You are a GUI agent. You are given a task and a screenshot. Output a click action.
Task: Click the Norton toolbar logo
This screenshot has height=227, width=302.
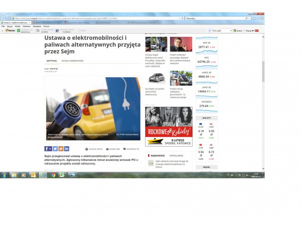[9, 30]
